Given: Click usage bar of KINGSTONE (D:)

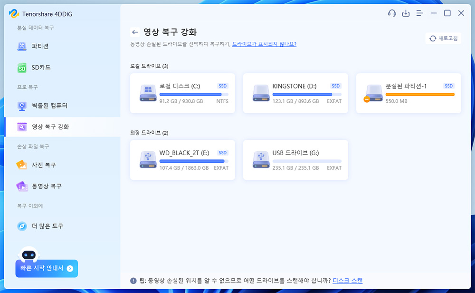Looking at the screenshot, I should [x=307, y=95].
